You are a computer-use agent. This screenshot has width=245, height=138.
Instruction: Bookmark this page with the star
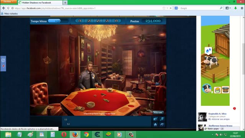[x=164, y=8]
